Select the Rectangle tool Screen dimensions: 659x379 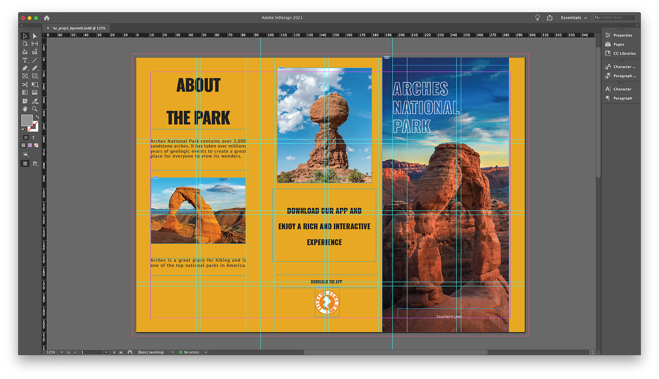pyautogui.click(x=34, y=76)
